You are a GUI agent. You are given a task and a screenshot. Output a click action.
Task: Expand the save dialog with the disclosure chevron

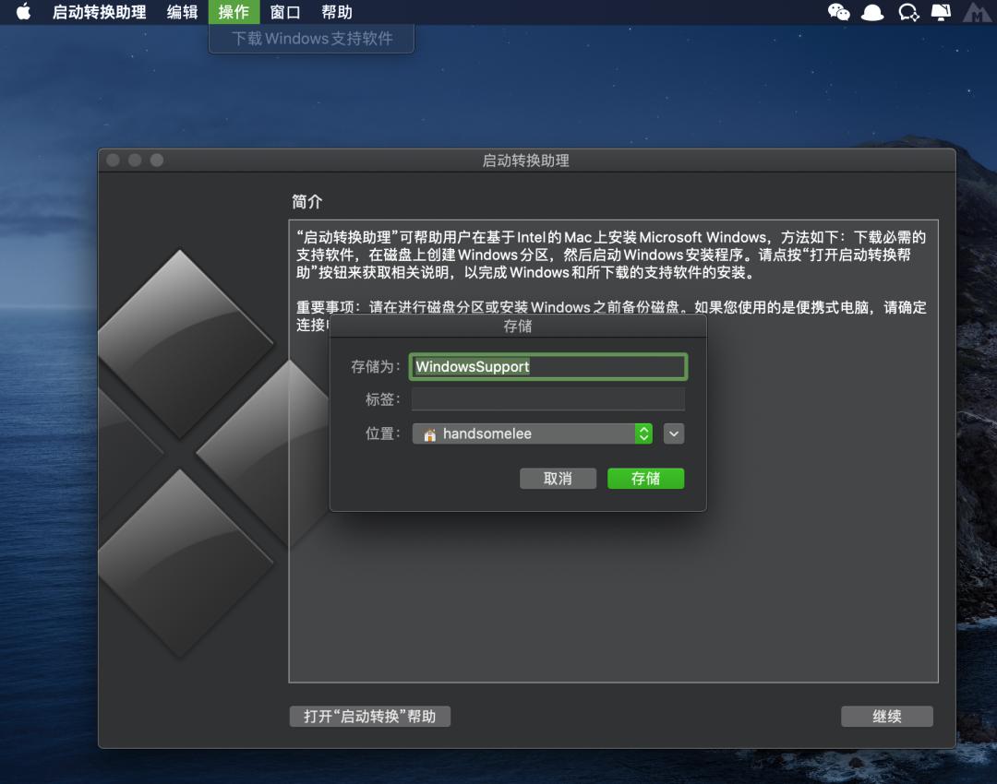[x=673, y=434]
